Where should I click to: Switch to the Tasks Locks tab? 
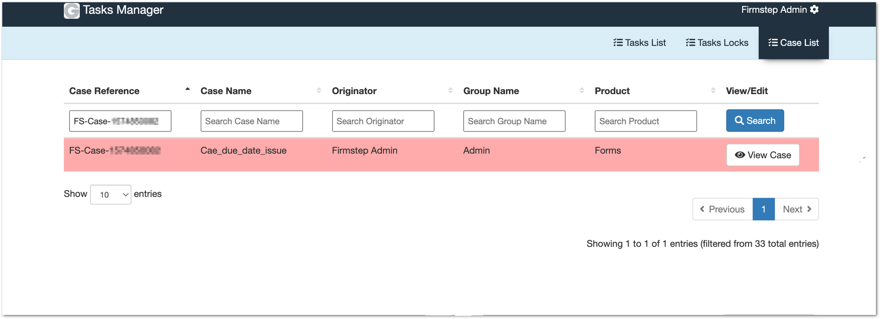tap(717, 43)
